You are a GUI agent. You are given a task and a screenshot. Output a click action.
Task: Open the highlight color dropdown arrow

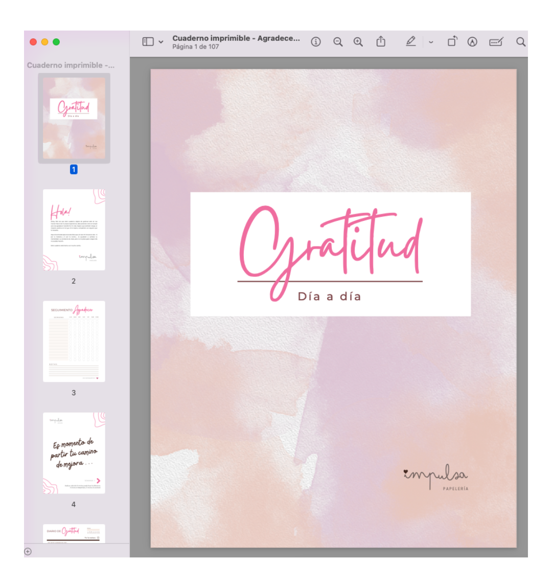coord(431,42)
